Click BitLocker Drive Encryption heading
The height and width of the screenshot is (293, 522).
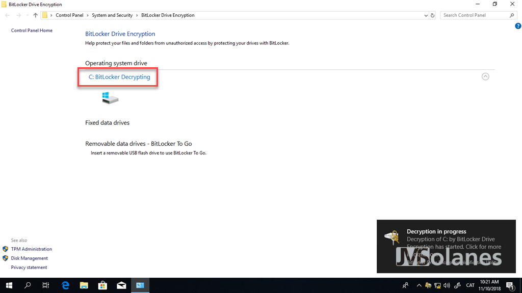pos(120,34)
